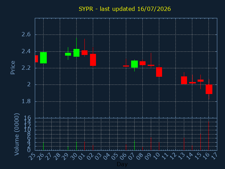The height and width of the screenshot is (169, 225).
Task: Click the 2.6 price axis label
Action: pos(26,35)
